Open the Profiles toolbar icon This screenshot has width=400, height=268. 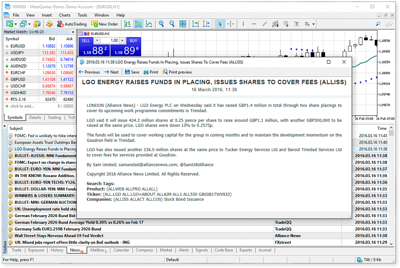tap(23, 24)
